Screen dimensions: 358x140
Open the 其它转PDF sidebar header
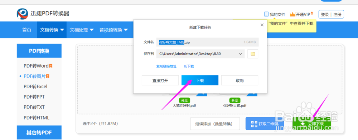[39, 132]
